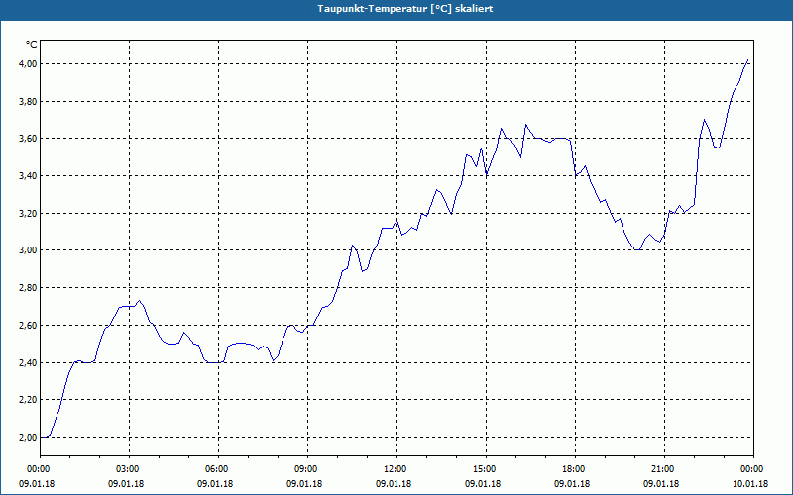Select the 2,40 y-axis label

[x=29, y=362]
